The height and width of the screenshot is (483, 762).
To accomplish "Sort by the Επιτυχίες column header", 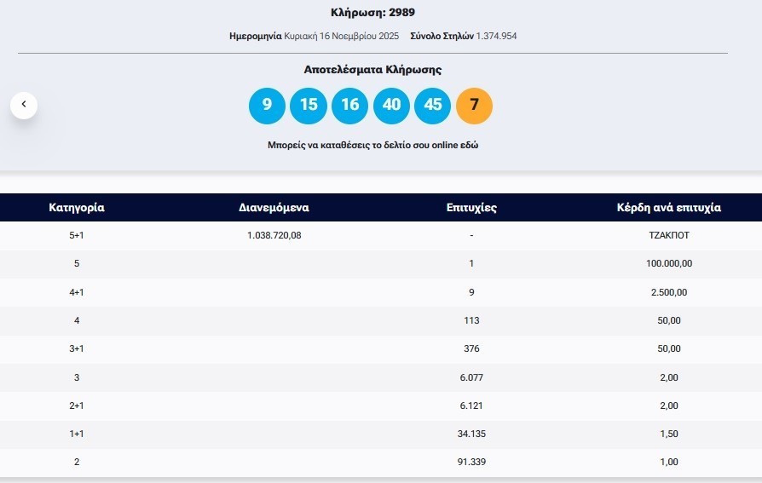I will click(471, 208).
